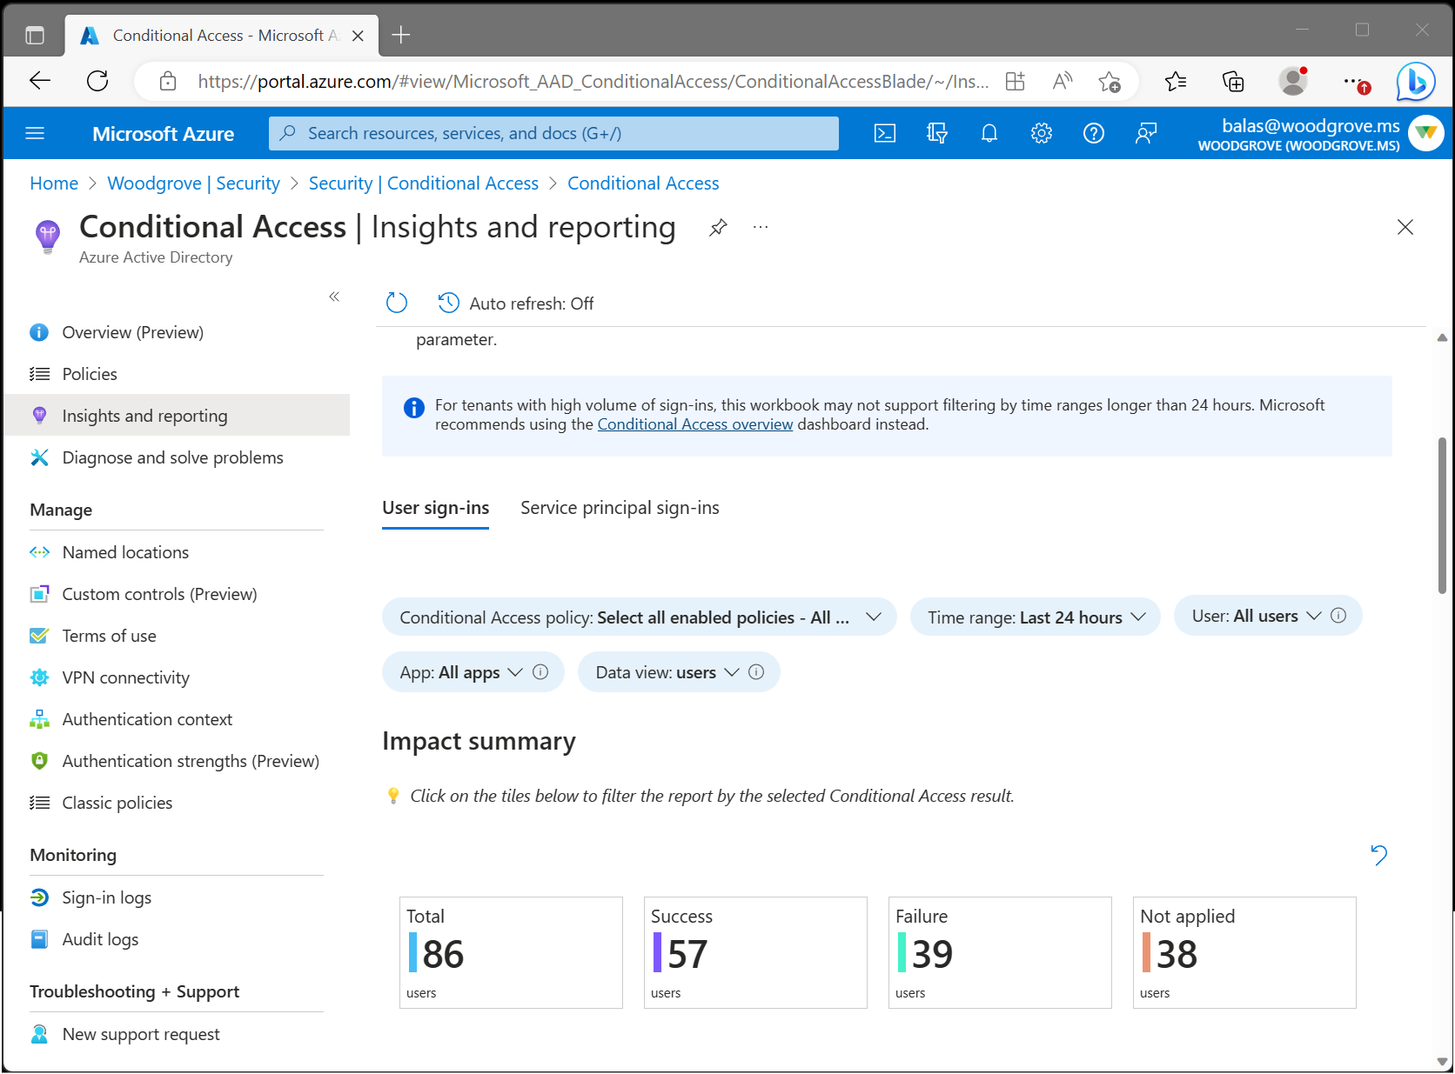Filter the report by the Failure tile

pyautogui.click(x=999, y=952)
